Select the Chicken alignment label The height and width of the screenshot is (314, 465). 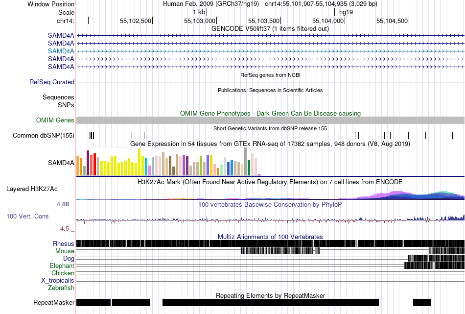coord(63,273)
